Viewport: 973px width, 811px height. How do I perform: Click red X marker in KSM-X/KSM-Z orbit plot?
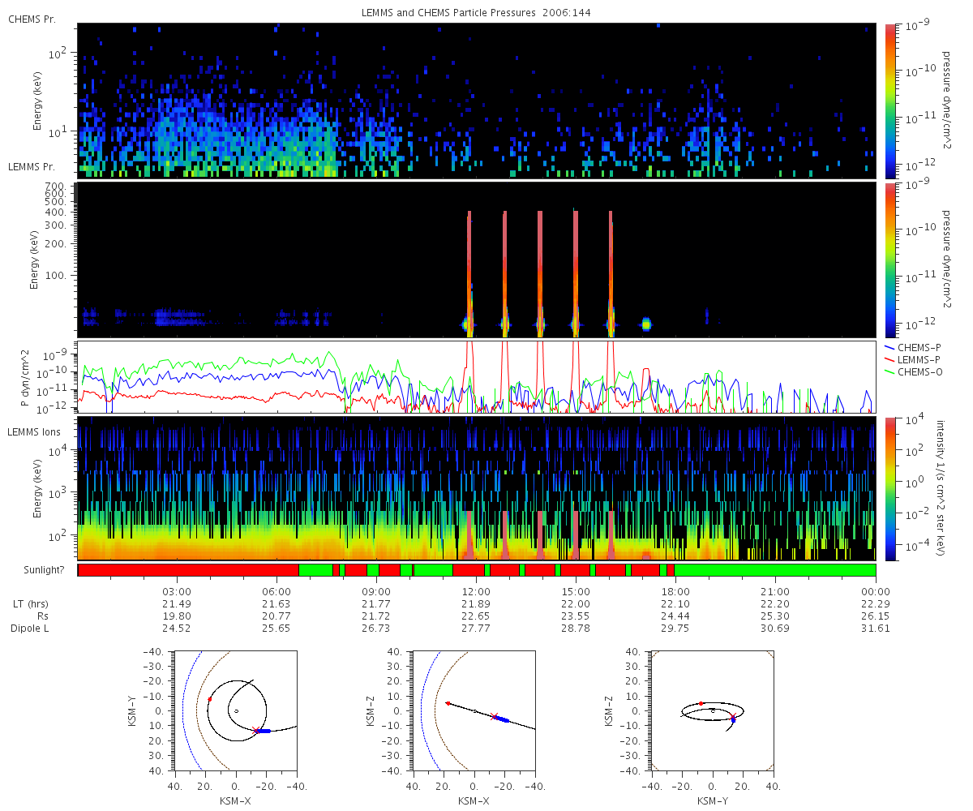494,716
